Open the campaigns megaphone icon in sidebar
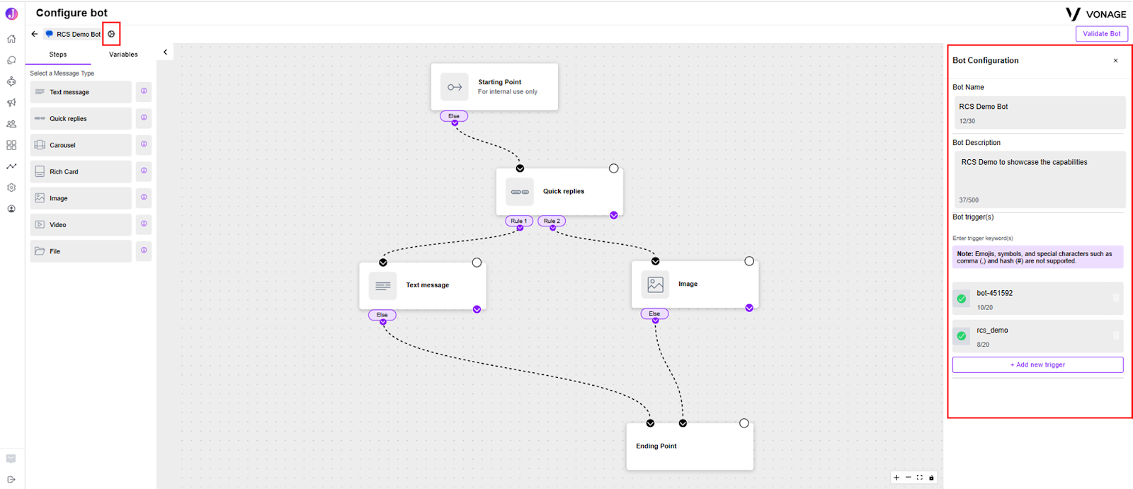This screenshot has height=489, width=1133. pos(11,103)
